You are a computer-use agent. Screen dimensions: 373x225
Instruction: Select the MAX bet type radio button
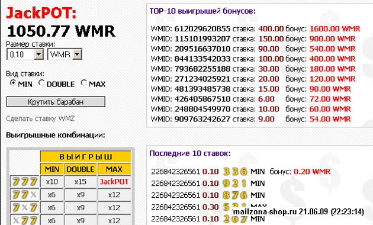click(83, 83)
